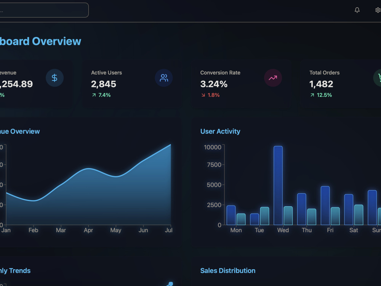
Task: Select the Wed x-axis label
Action: [x=283, y=230]
